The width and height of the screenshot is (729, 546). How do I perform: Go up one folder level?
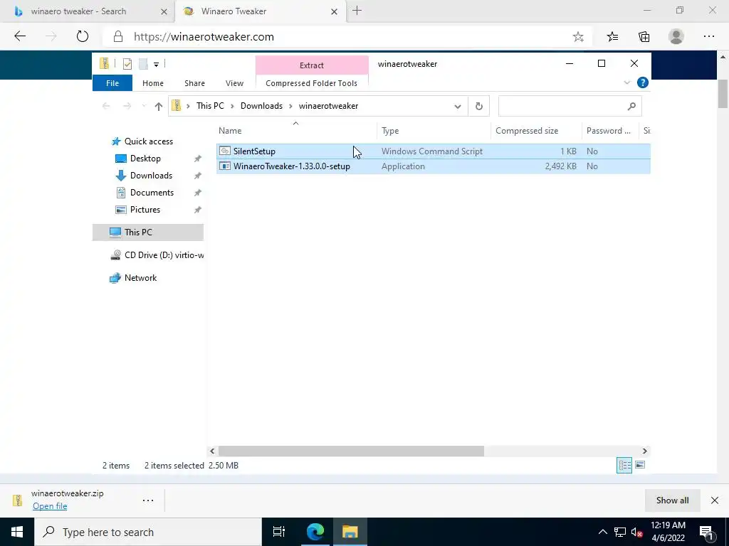point(159,107)
